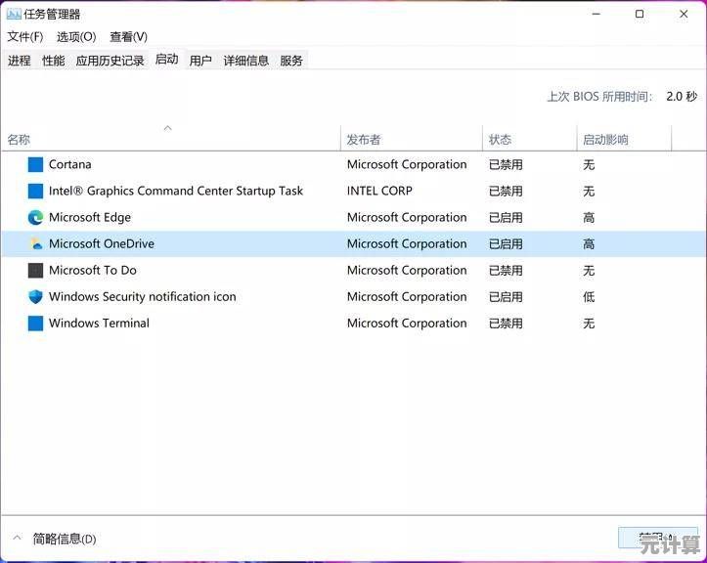
Task: Switch to the 应用历史记录 tab
Action: [110, 61]
